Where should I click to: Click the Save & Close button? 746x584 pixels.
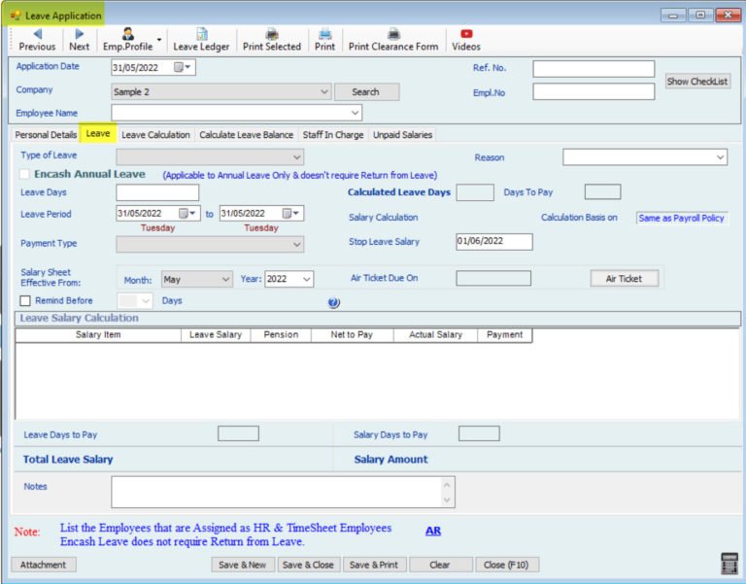pos(307,565)
